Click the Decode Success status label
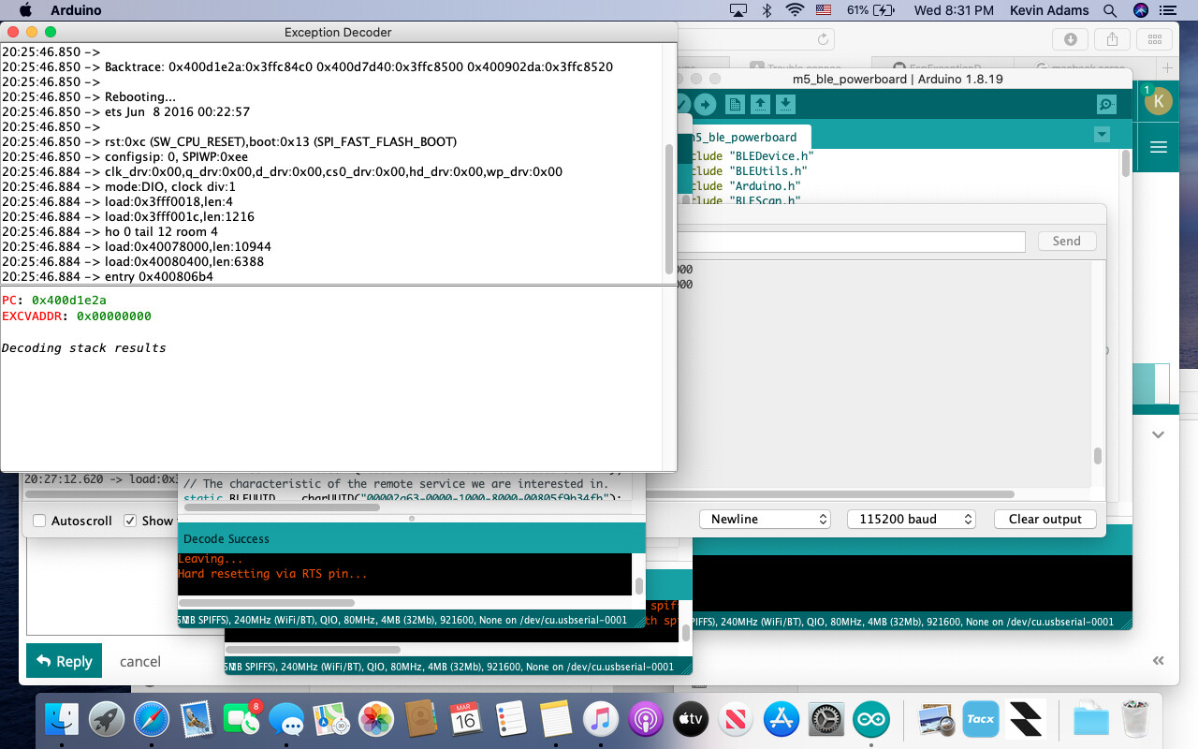Image resolution: width=1198 pixels, height=749 pixels. tap(226, 538)
